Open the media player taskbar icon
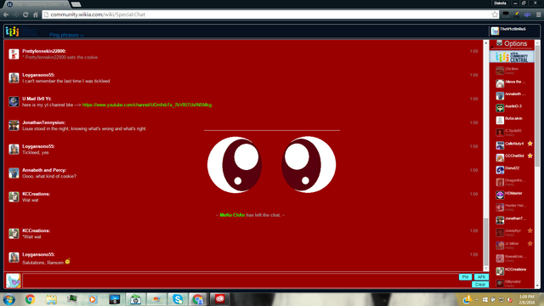Image resolution: width=544 pixels, height=306 pixels. [93, 299]
